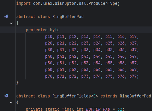Click the gutter icon beside RingBufferFields class
The image size is (152, 111).
coord(6,96)
